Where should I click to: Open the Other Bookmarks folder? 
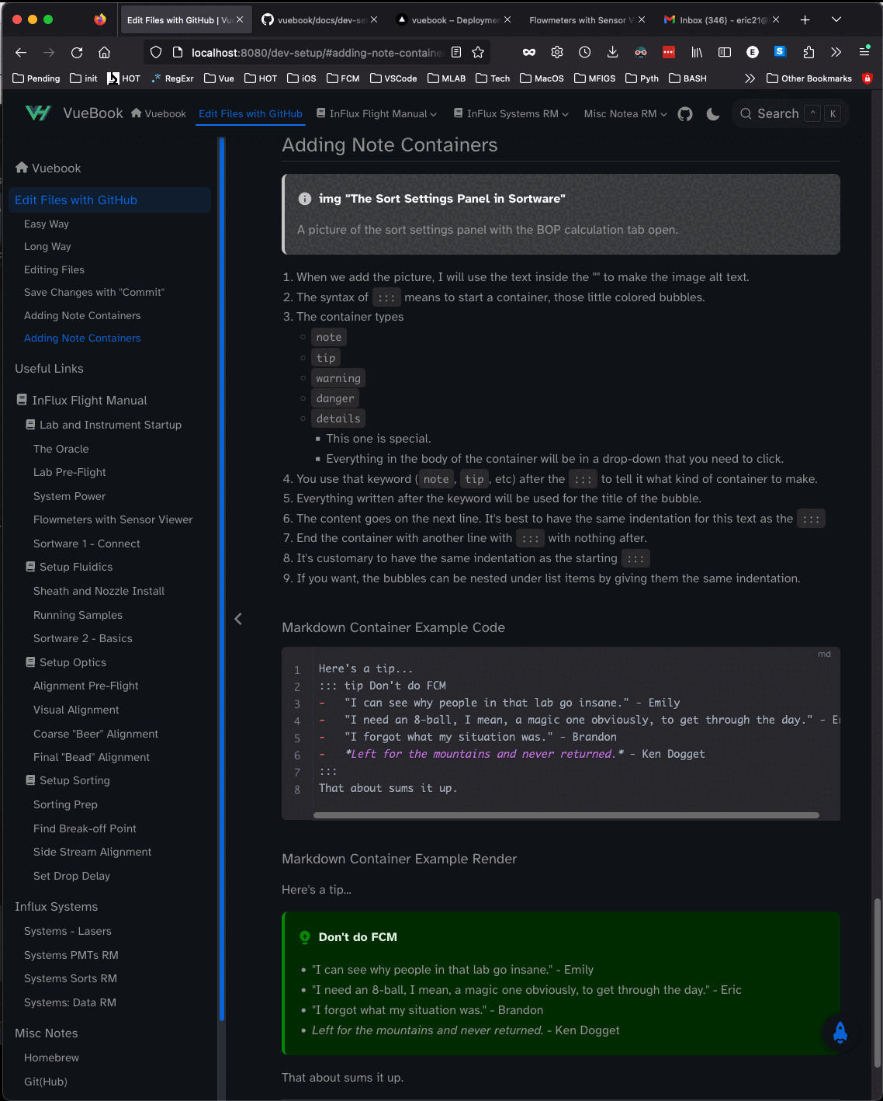click(809, 78)
